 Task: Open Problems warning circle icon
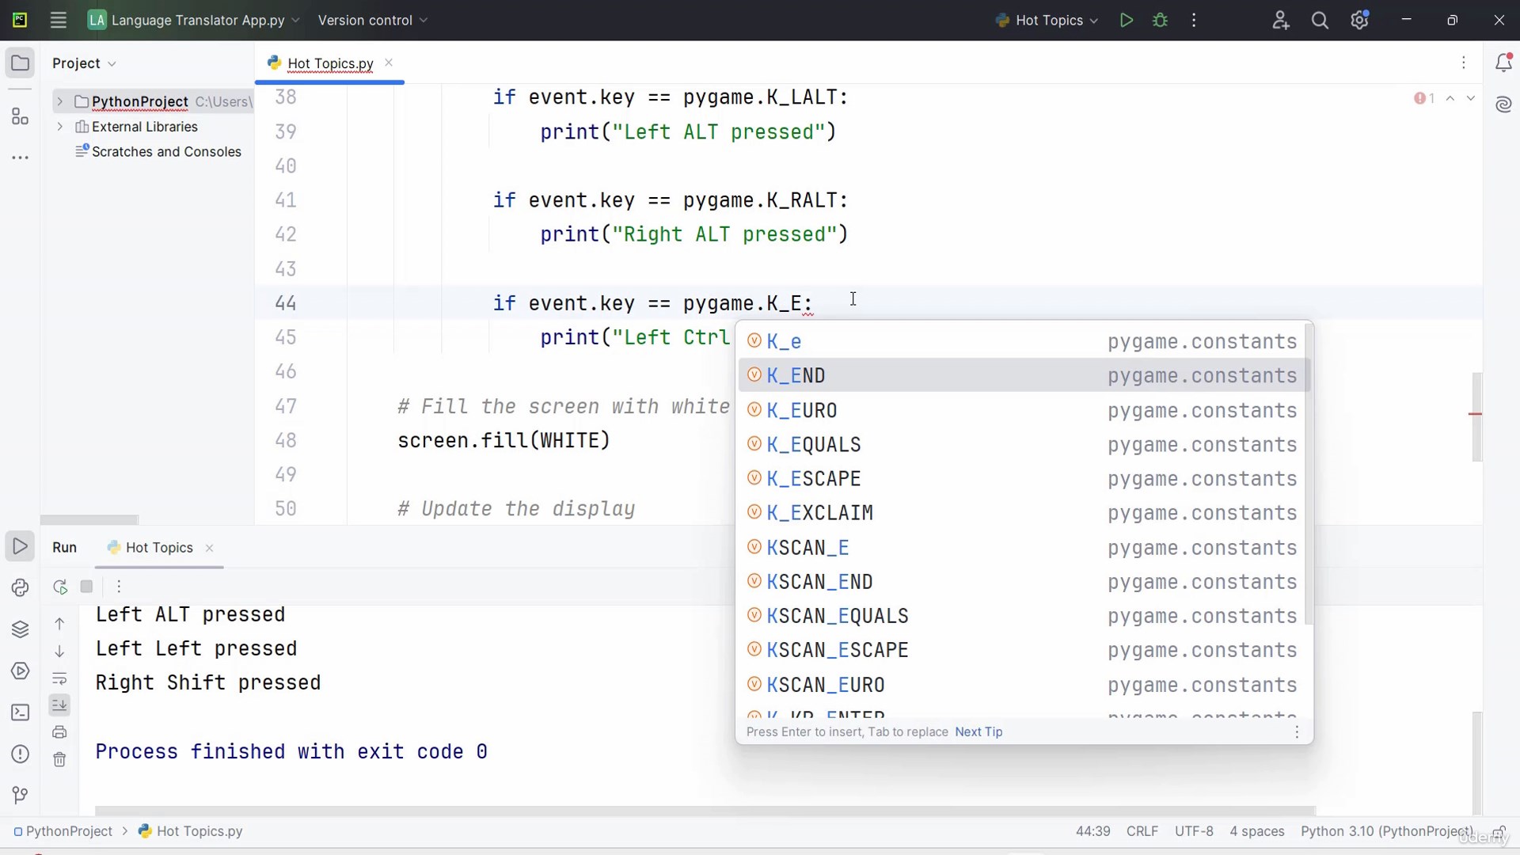pos(21,754)
